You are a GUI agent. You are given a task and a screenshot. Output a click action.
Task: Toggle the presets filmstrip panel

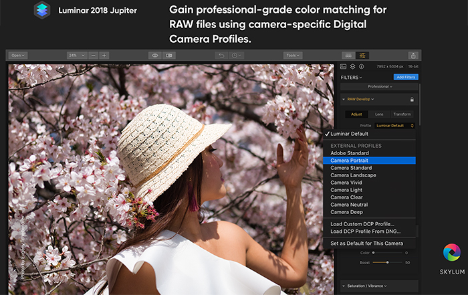[348, 56]
